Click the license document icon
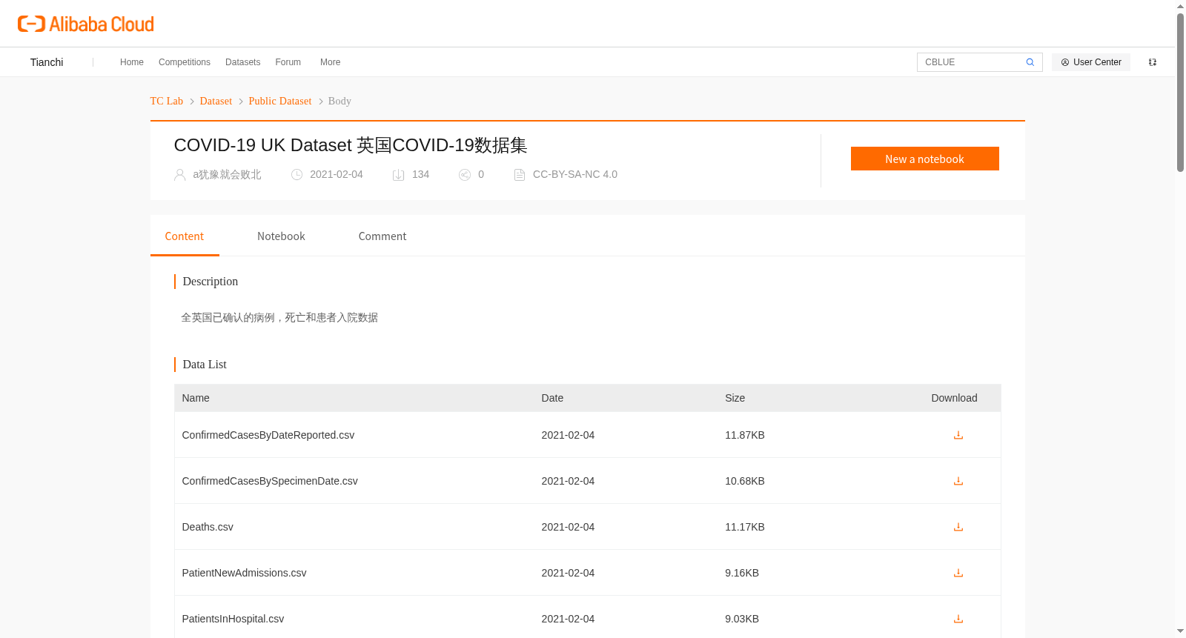The width and height of the screenshot is (1186, 638). click(520, 175)
